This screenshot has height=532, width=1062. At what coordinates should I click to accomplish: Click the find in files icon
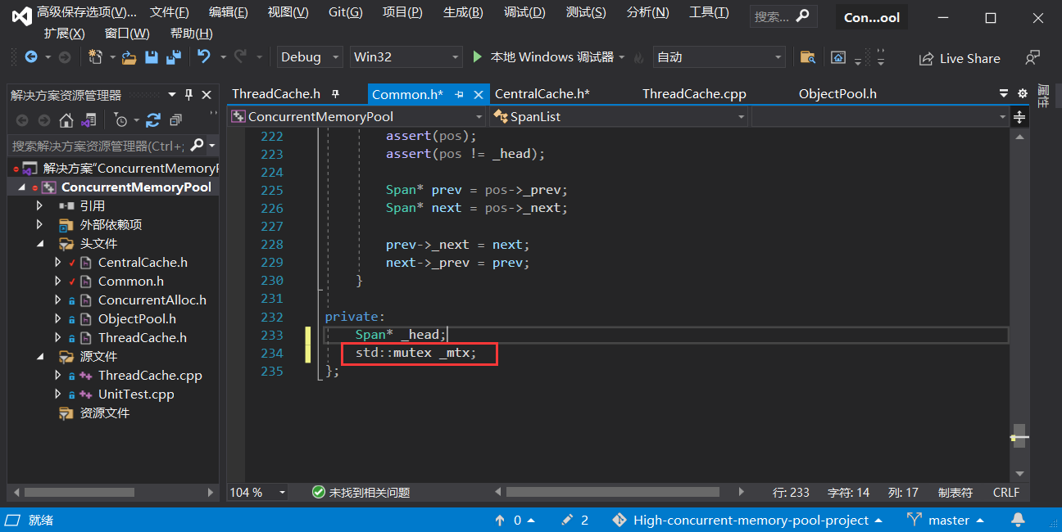tap(808, 57)
